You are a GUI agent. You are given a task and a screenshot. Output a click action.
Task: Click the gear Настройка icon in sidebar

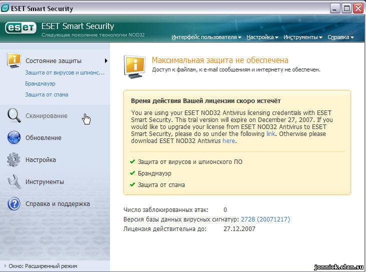pos(14,159)
